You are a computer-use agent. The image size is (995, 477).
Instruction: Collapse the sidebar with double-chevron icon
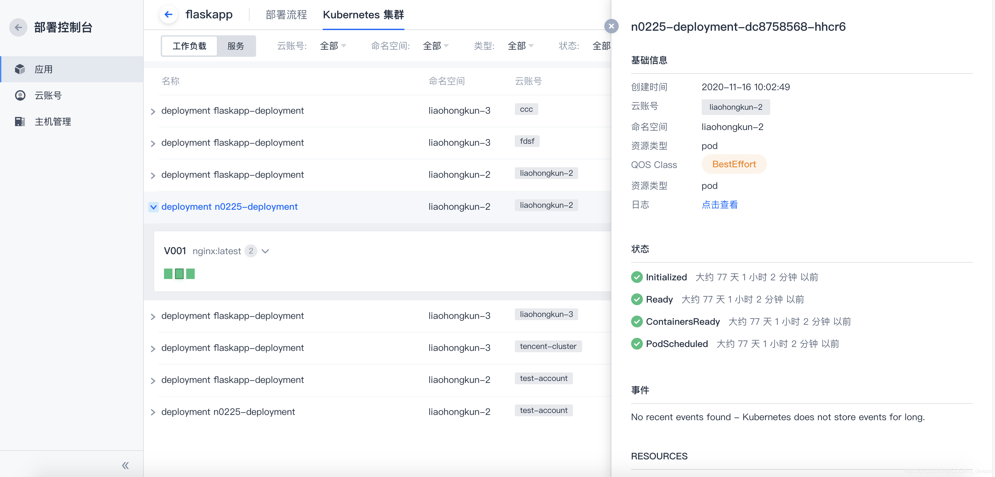125,466
